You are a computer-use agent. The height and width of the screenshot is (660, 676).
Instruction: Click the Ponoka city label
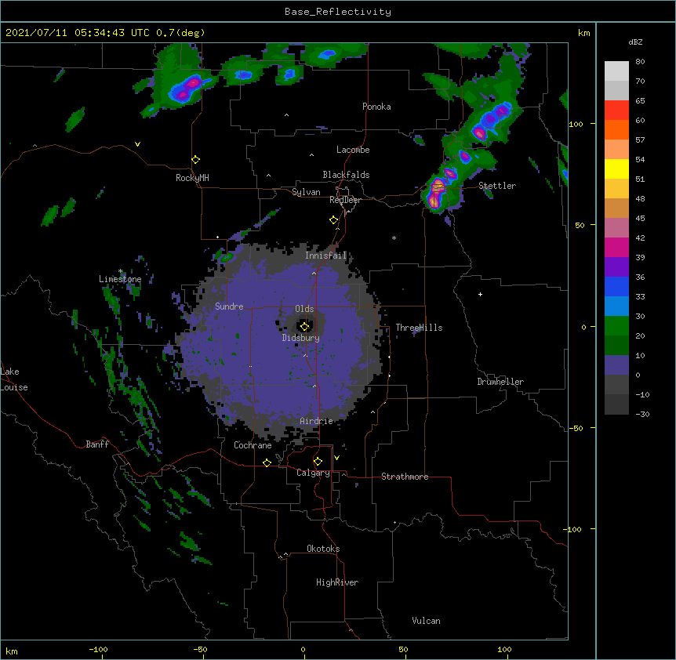[x=376, y=107]
